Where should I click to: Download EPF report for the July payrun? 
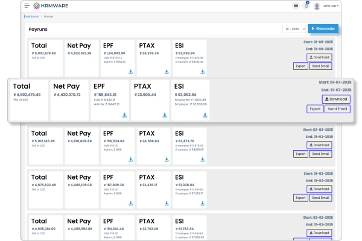click(x=124, y=115)
